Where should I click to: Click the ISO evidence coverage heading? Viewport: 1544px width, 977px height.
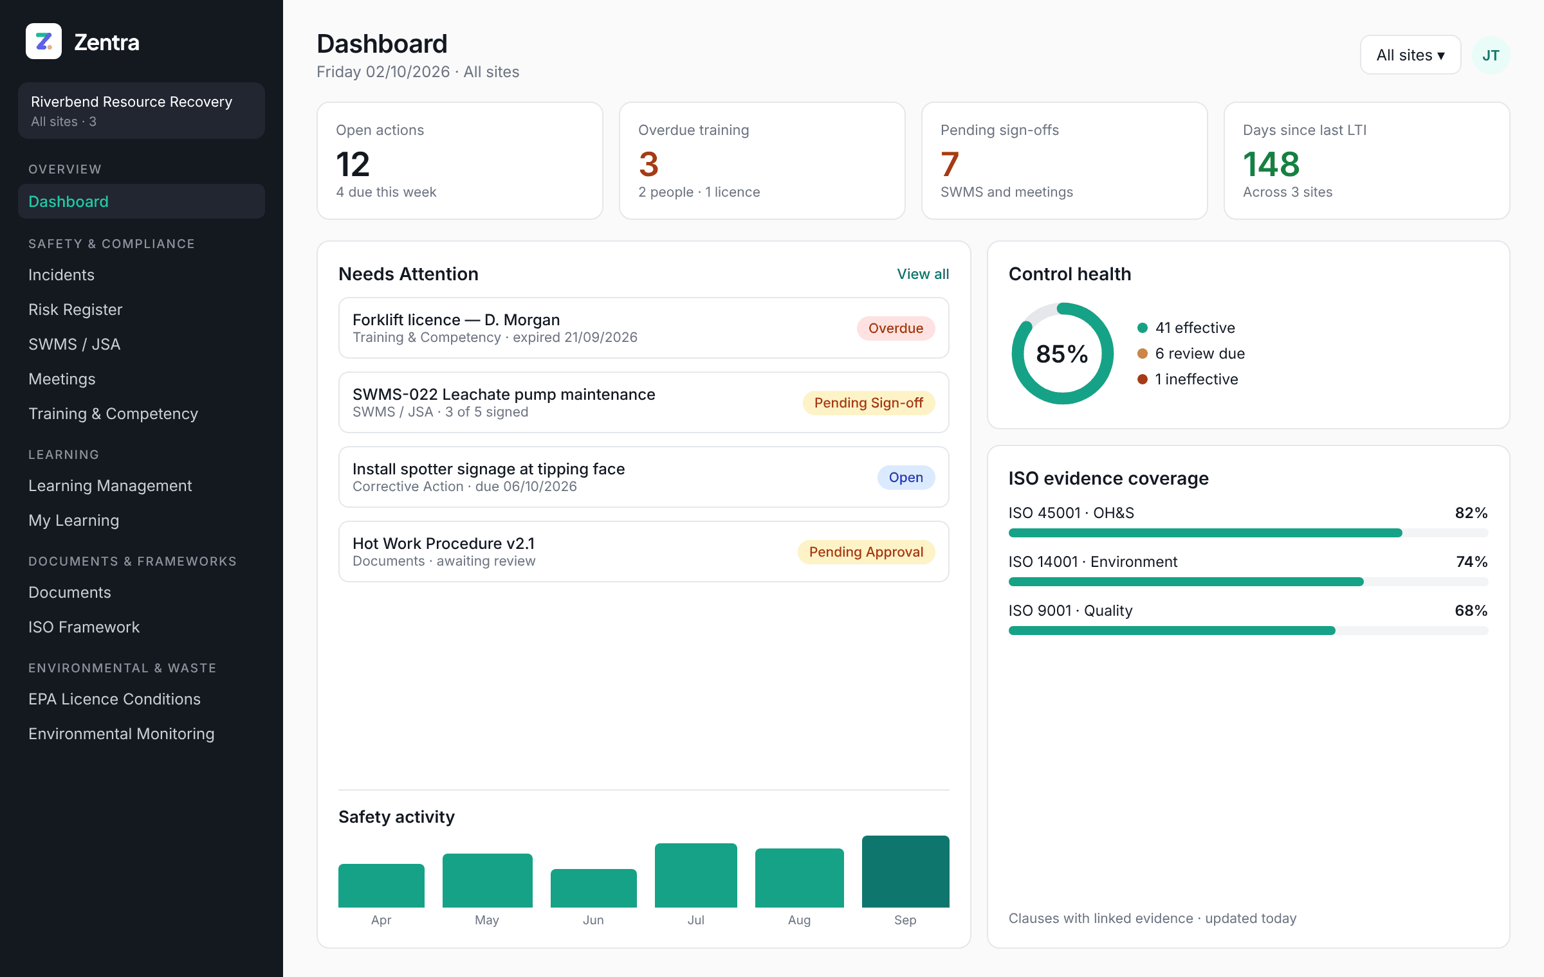tap(1108, 478)
